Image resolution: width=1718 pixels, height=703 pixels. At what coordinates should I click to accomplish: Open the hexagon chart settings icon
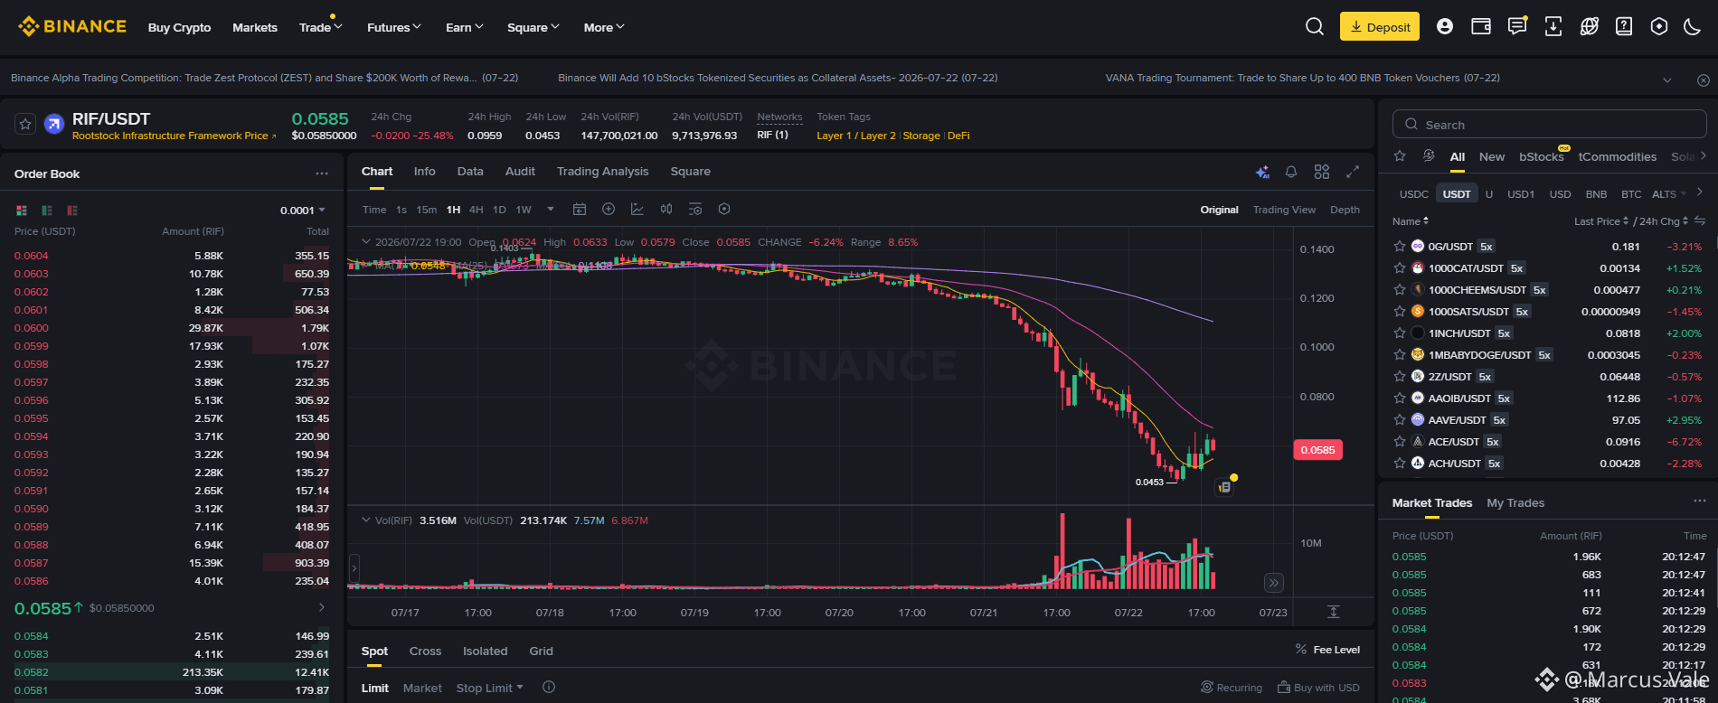pos(724,209)
